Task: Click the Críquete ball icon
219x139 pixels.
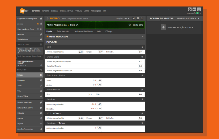Action: pos(41,113)
